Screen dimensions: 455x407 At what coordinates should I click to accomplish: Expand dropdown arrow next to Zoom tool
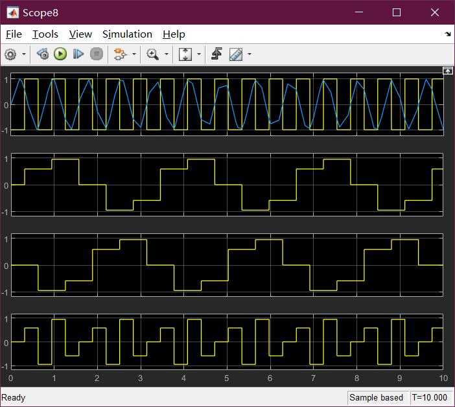click(167, 54)
